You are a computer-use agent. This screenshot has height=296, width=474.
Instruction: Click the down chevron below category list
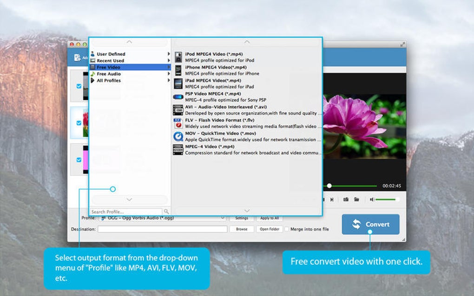(x=129, y=199)
